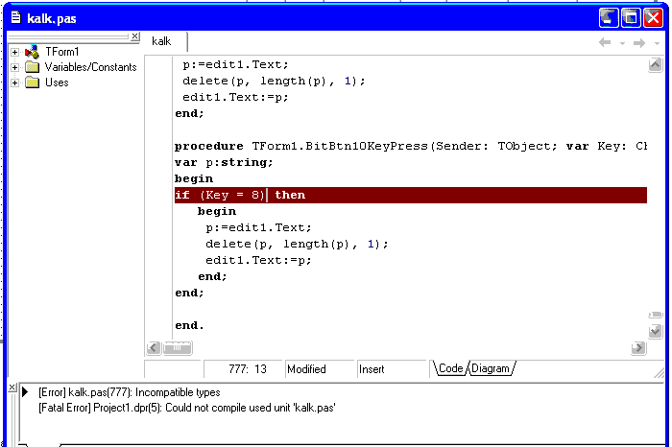The image size is (672, 447).
Task: Expand the Variables/Constants tree node
Action: pyautogui.click(x=15, y=67)
